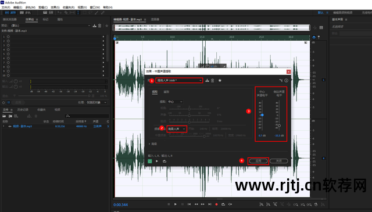Click the red Record button

tap(216, 204)
